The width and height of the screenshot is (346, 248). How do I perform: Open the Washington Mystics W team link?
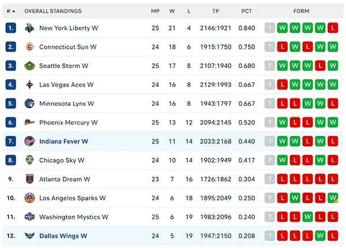tap(74, 217)
